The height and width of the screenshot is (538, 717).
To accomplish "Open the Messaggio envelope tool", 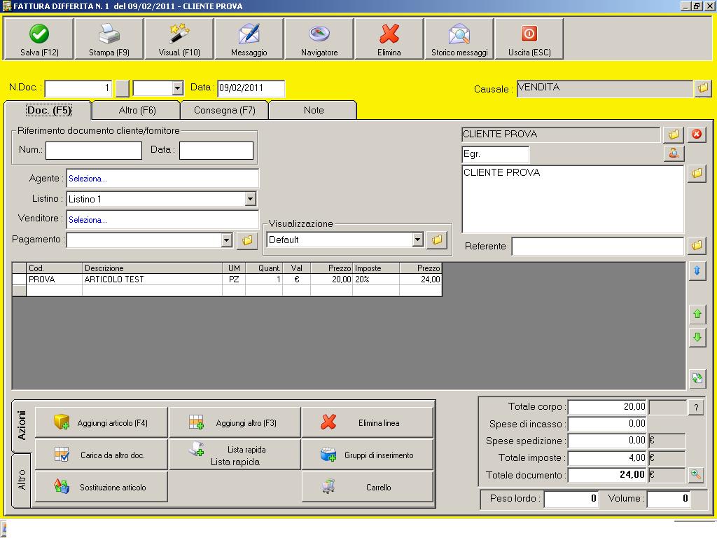I will coord(249,34).
